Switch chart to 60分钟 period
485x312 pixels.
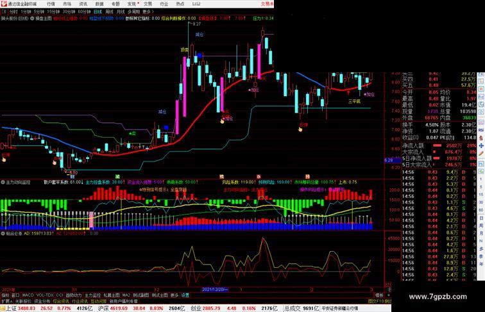click(84, 12)
